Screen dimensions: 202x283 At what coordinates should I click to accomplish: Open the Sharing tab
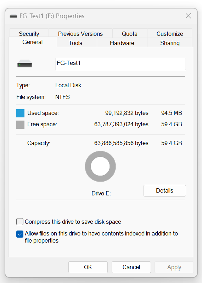170,43
